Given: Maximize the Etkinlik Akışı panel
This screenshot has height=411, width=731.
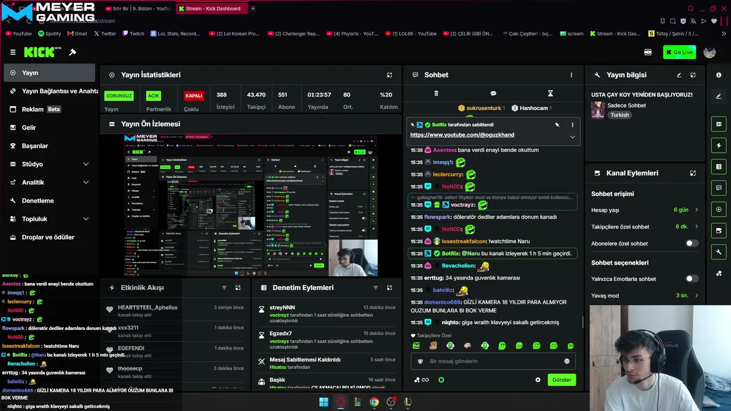Looking at the screenshot, I should (x=238, y=288).
